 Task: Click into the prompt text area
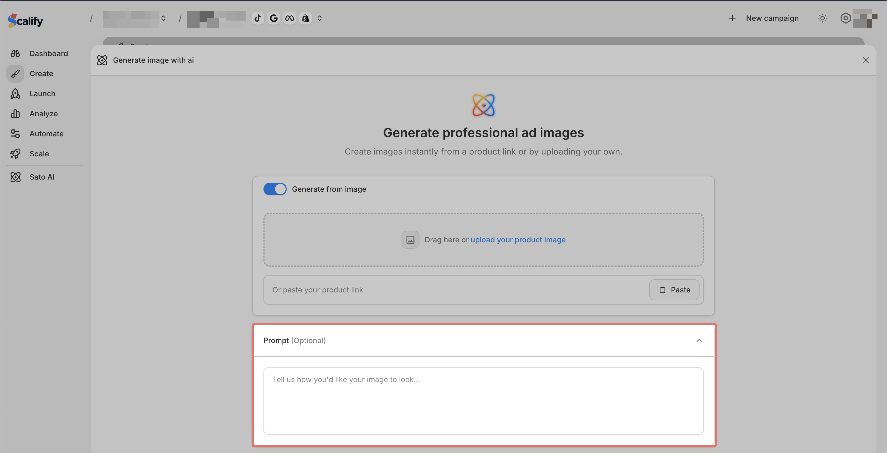pos(483,401)
